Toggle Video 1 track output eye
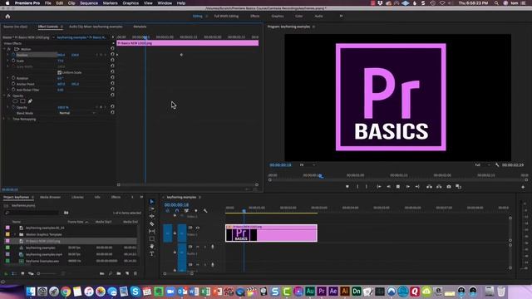The width and height of the screenshot is (532, 299). 198,228
